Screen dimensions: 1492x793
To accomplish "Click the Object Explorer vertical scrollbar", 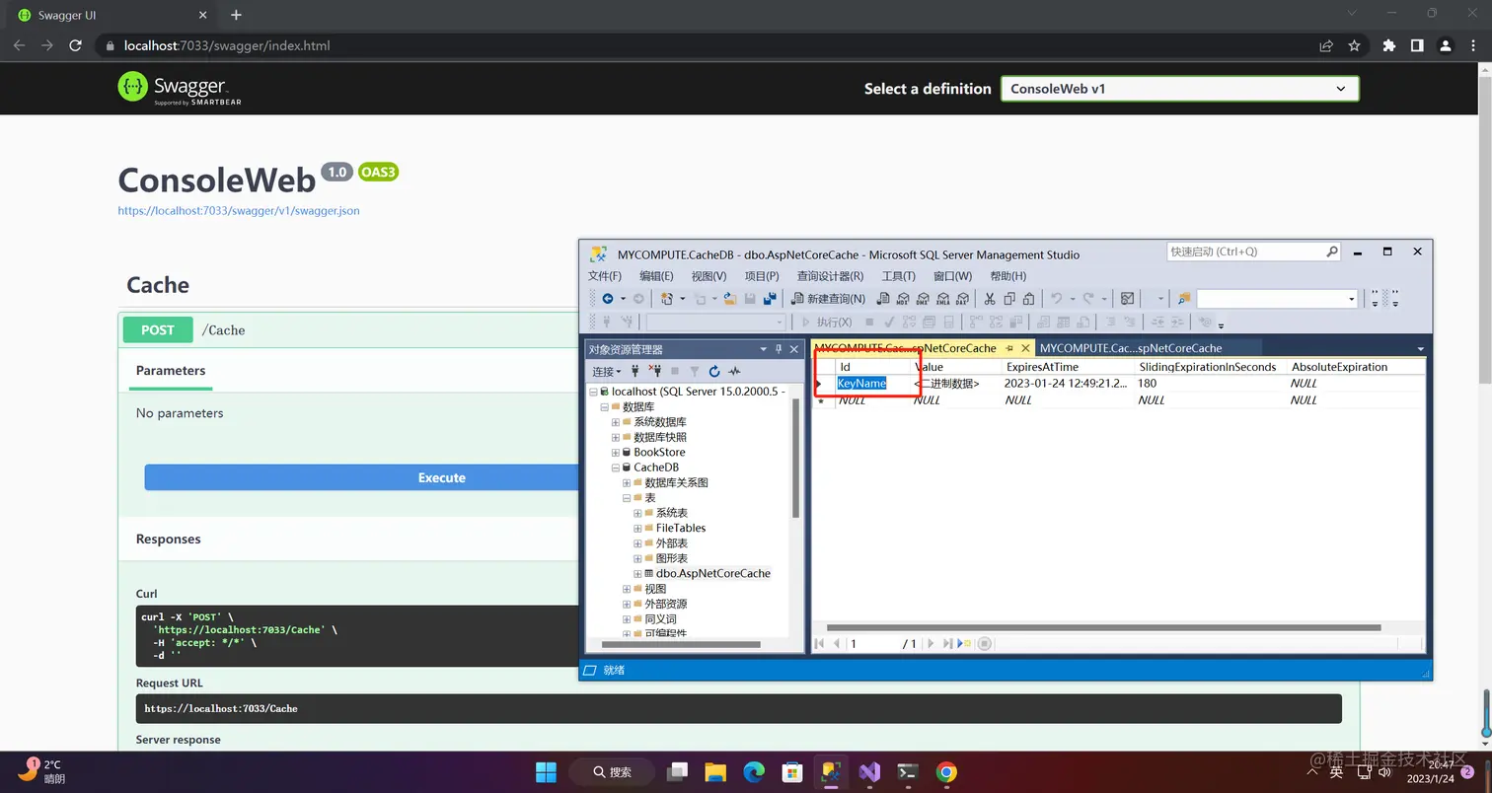I will 795,459.
